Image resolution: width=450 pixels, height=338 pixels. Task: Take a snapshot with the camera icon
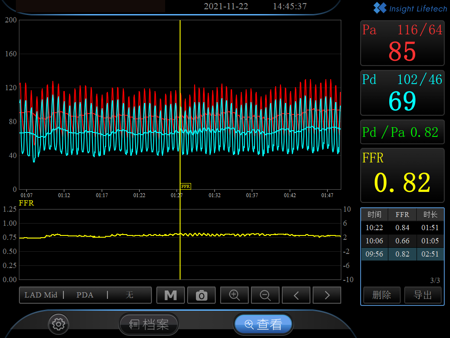(202, 295)
